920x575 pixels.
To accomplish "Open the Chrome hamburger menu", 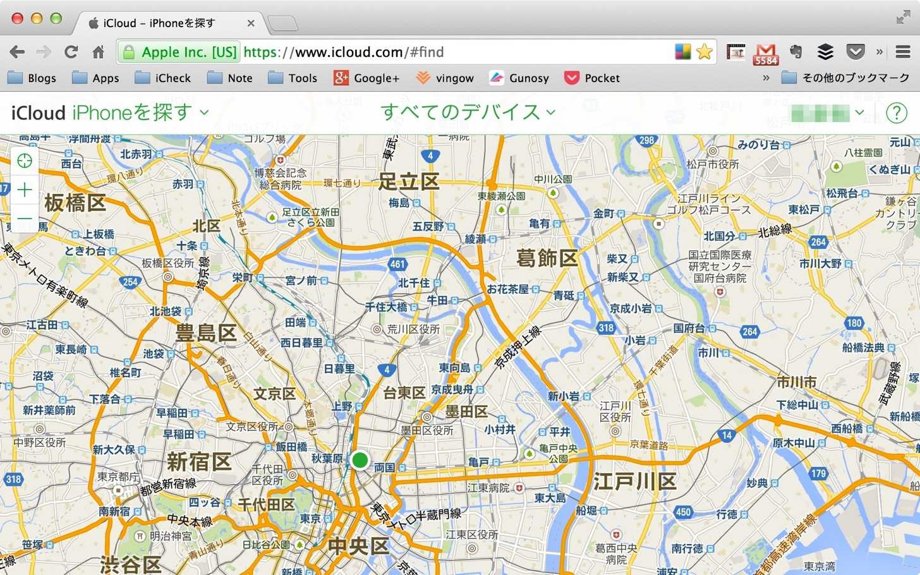I will pos(903,52).
